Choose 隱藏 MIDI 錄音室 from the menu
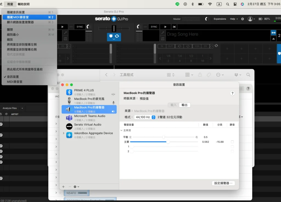The height and width of the screenshot is (202, 281). tap(18, 17)
